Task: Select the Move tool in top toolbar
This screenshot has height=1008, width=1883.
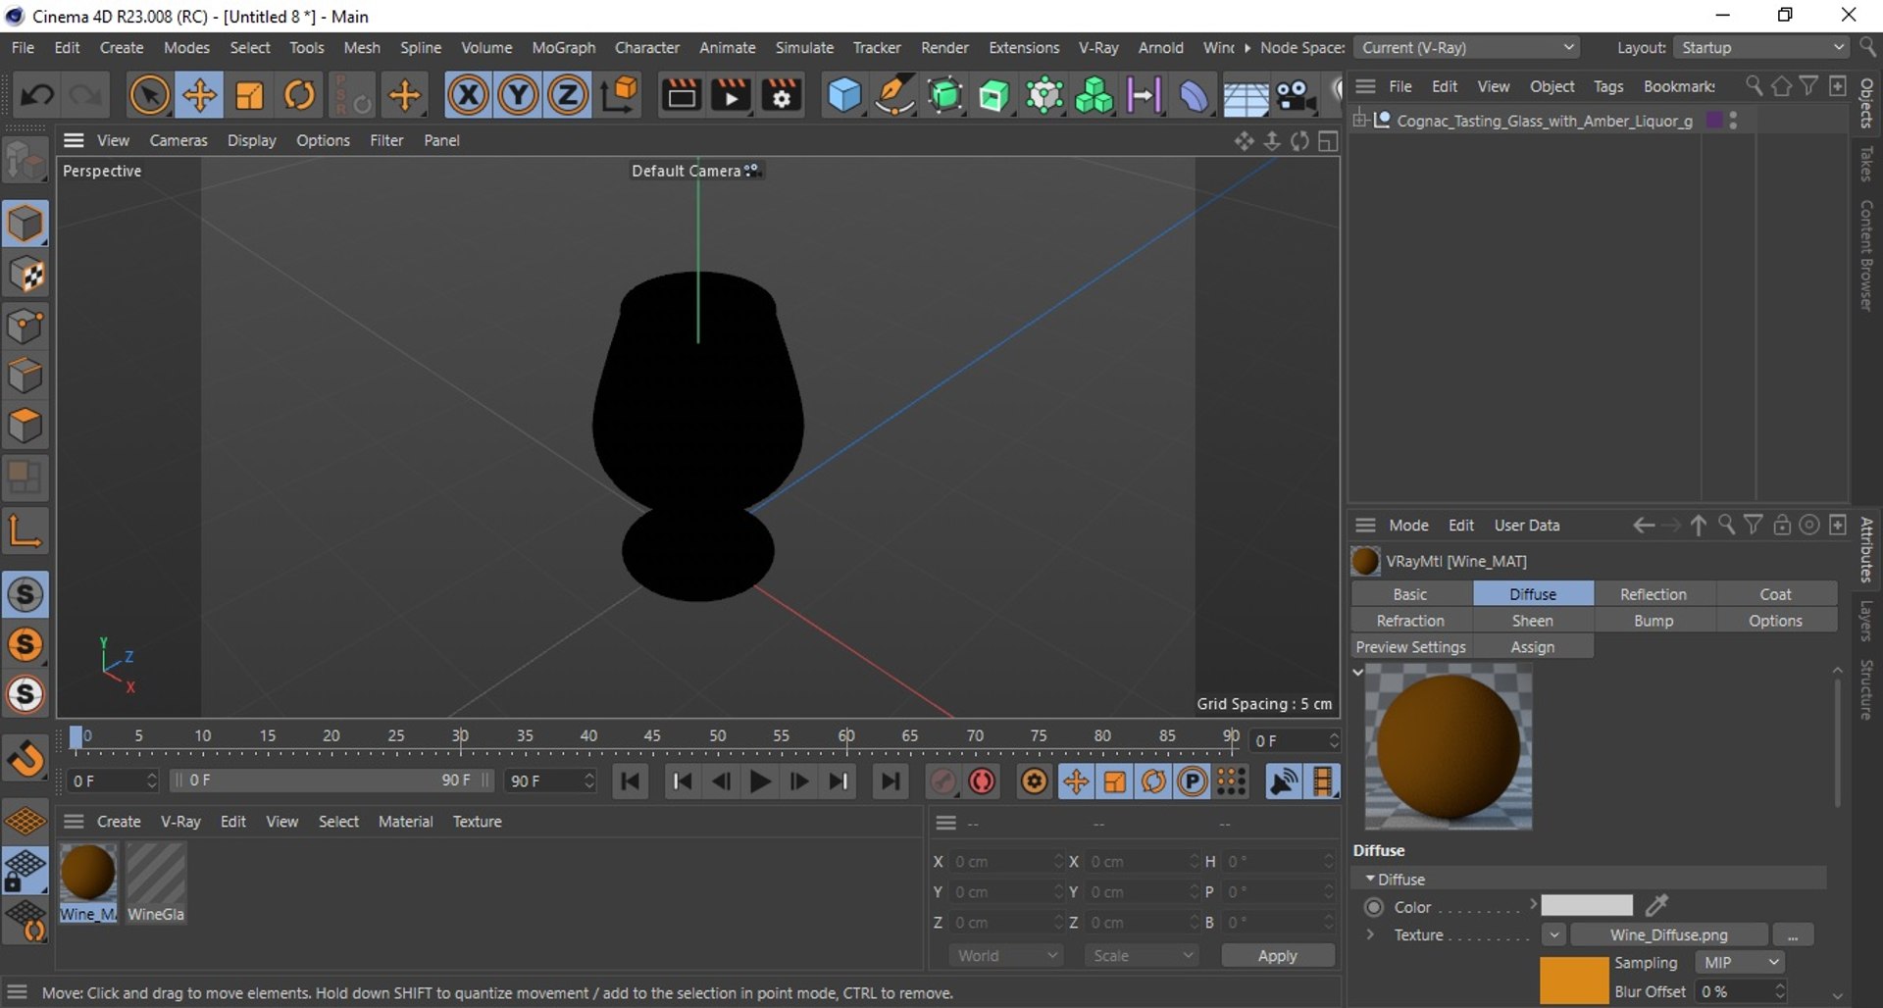Action: click(199, 96)
